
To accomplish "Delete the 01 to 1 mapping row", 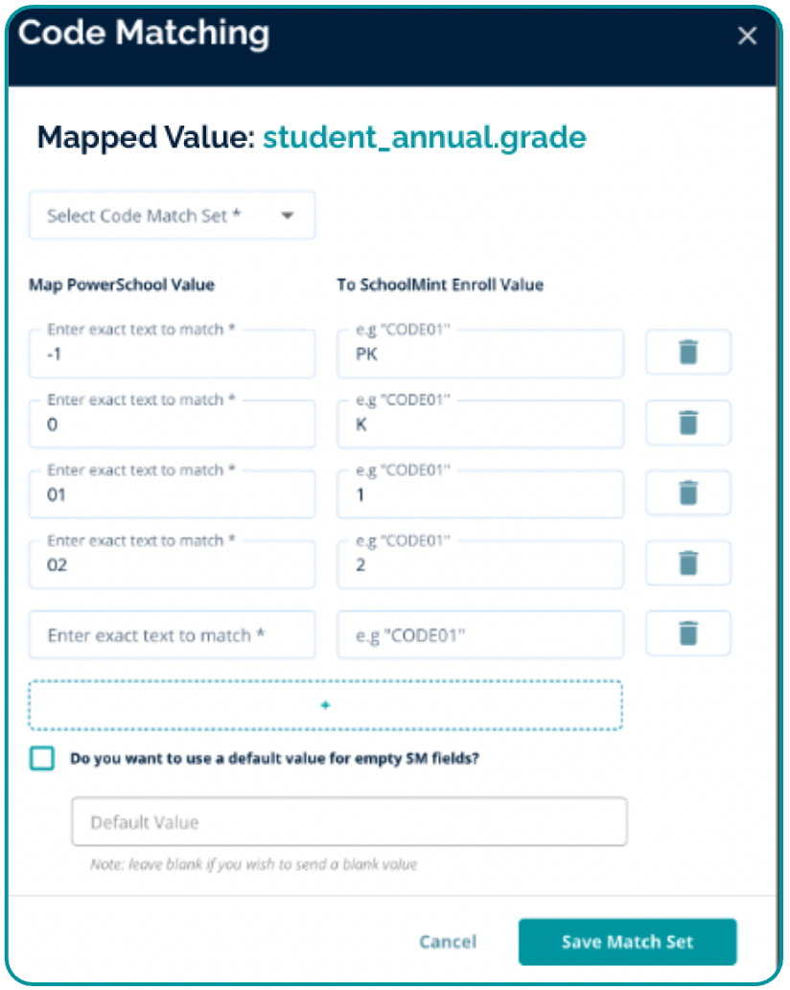I will pyautogui.click(x=687, y=493).
